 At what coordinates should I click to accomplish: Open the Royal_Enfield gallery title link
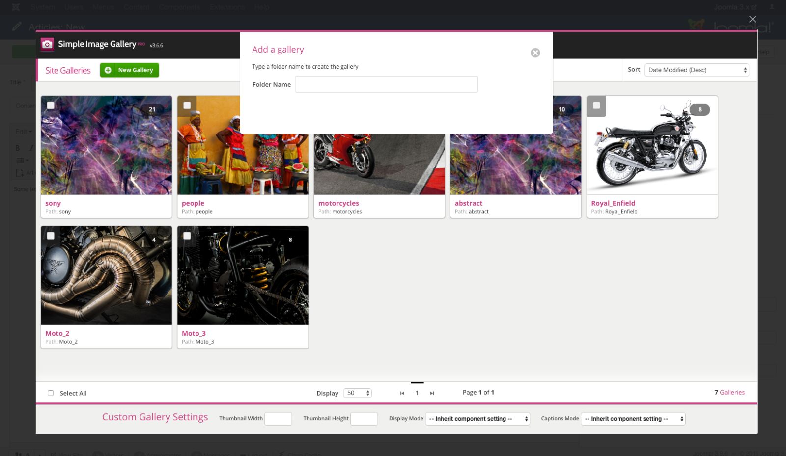[x=613, y=203]
